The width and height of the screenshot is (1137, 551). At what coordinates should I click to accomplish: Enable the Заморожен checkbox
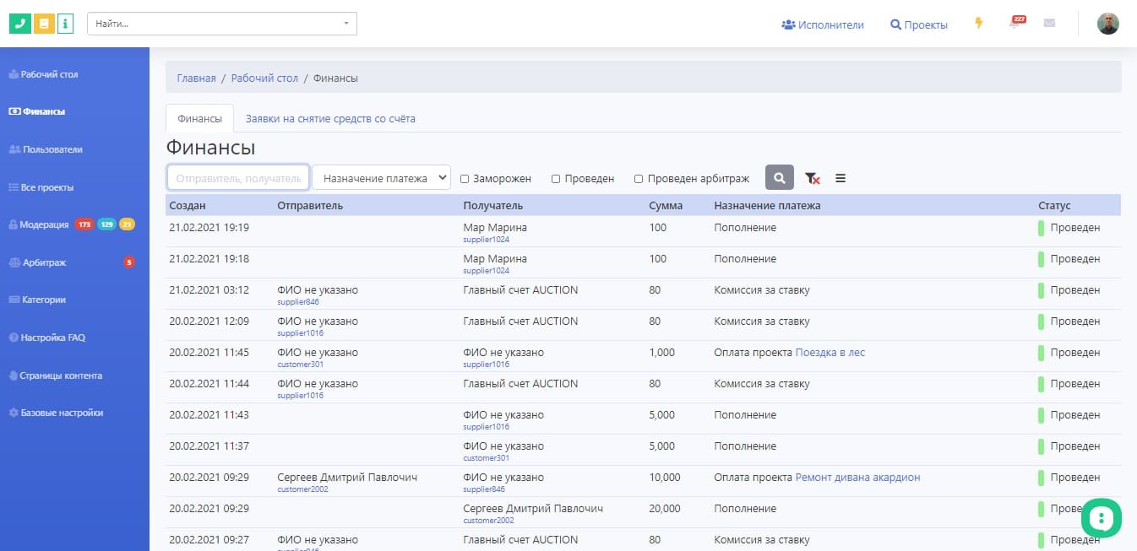(x=465, y=179)
